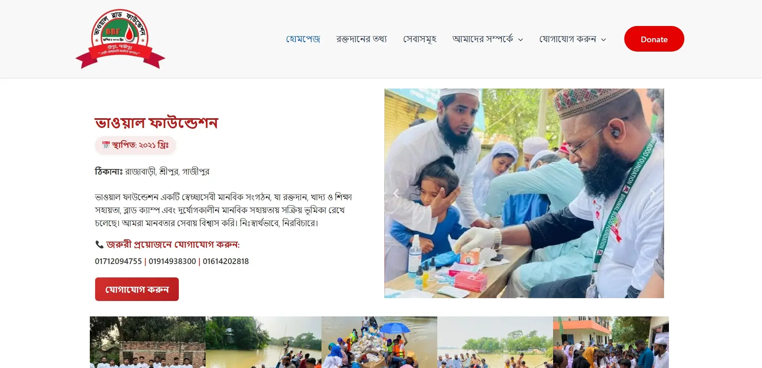Viewport: 762px width, 368px height.
Task: Call phone number 01614202818
Action: [226, 261]
